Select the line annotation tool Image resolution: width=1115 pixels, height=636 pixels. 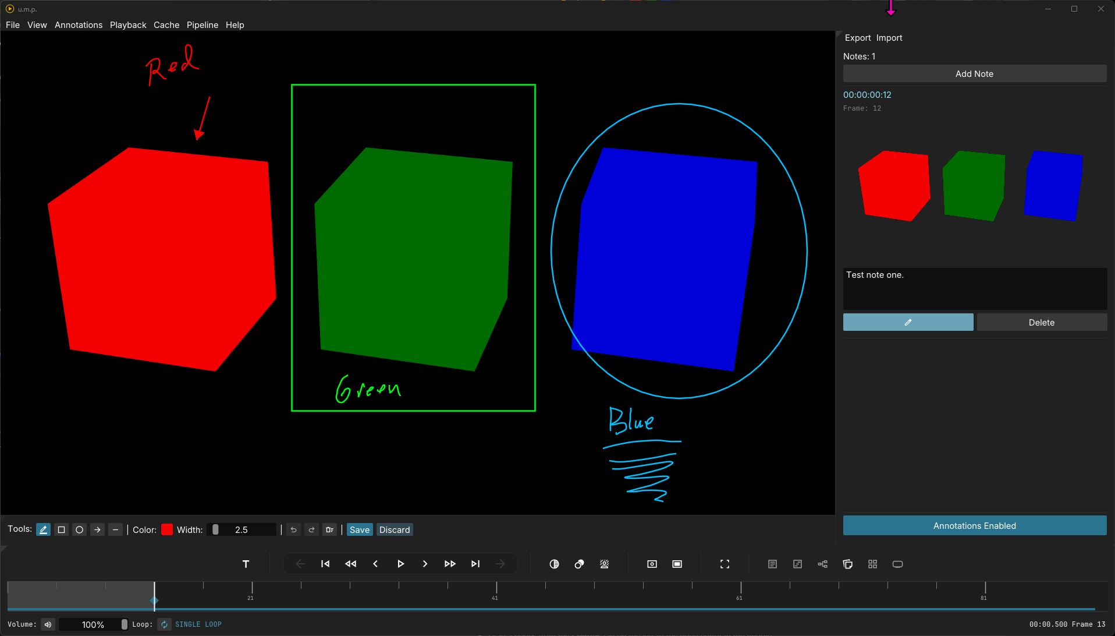[115, 529]
